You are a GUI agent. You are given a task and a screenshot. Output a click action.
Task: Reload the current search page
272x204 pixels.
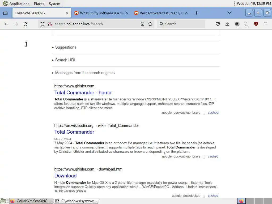(x=25, y=24)
